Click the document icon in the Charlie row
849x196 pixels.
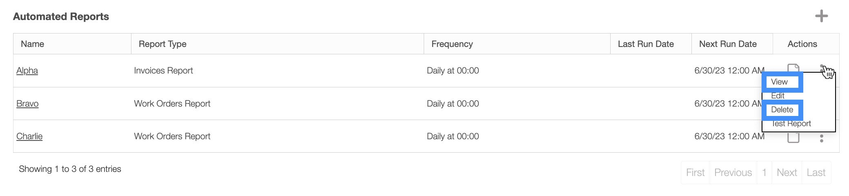pyautogui.click(x=793, y=138)
